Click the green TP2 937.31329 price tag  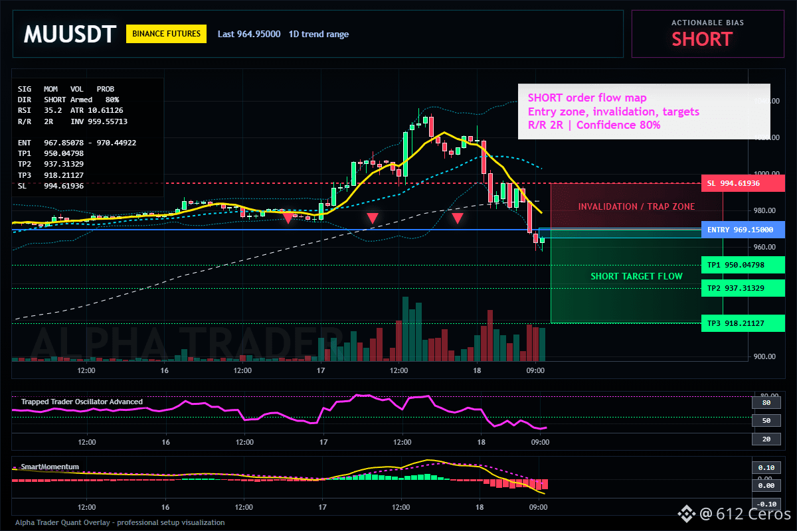coord(743,288)
